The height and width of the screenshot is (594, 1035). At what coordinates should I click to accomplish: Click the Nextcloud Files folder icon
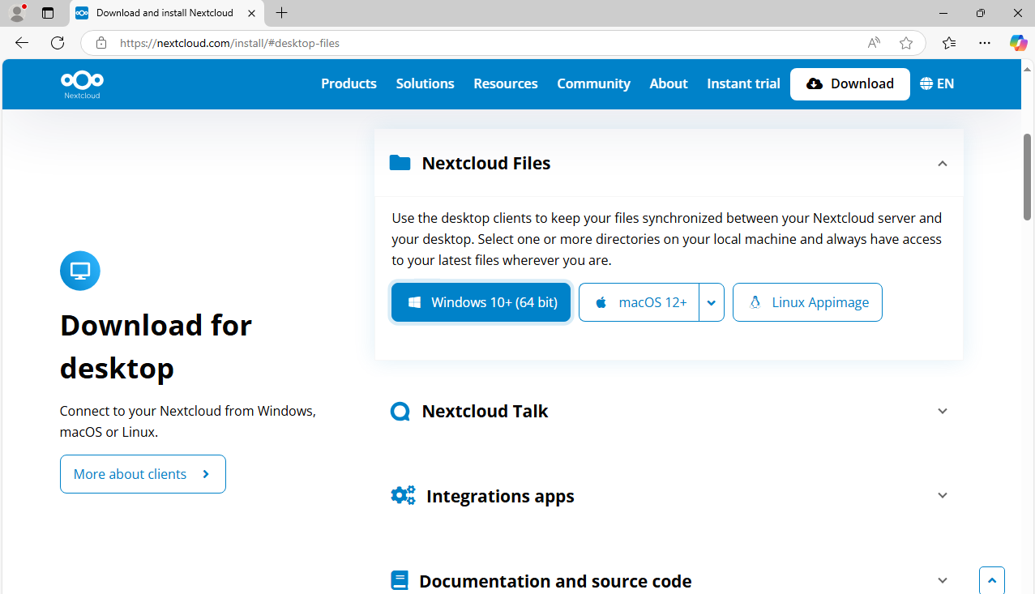[400, 163]
